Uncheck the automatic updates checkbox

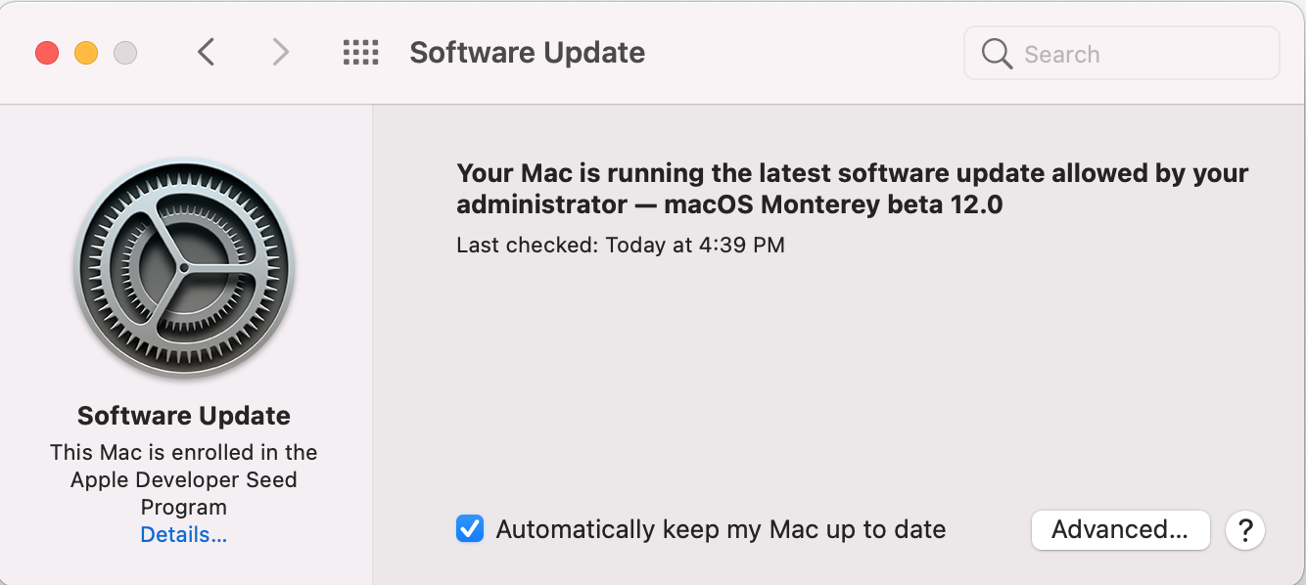[x=470, y=530]
